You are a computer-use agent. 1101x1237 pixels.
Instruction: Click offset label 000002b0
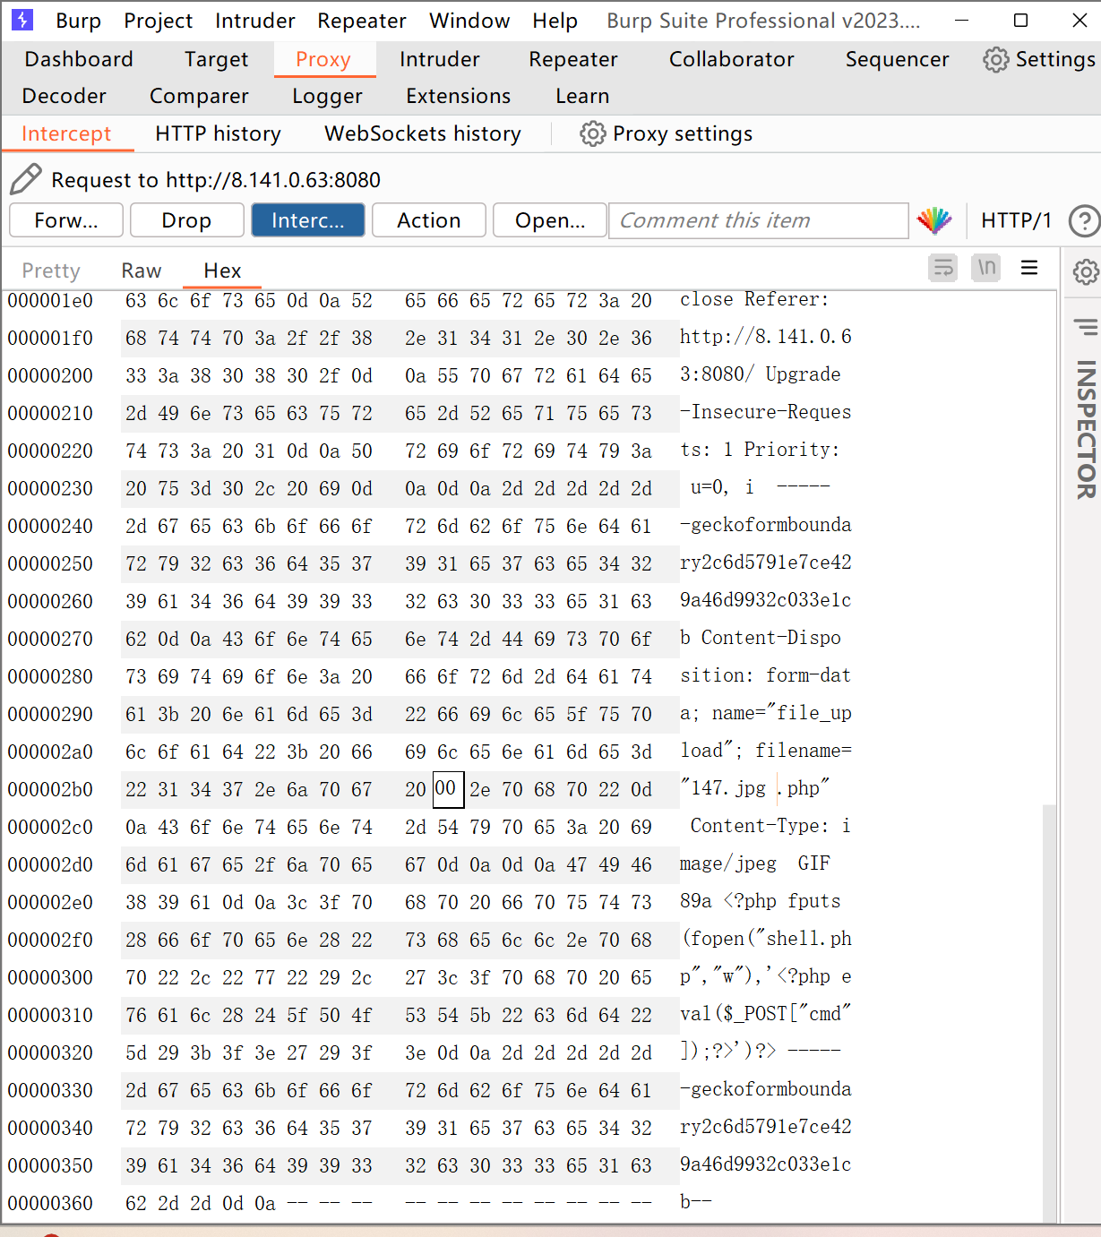(x=50, y=789)
